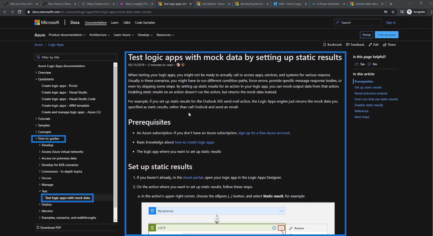
Task: Collapse the How-to guides node
Action: 36,139
